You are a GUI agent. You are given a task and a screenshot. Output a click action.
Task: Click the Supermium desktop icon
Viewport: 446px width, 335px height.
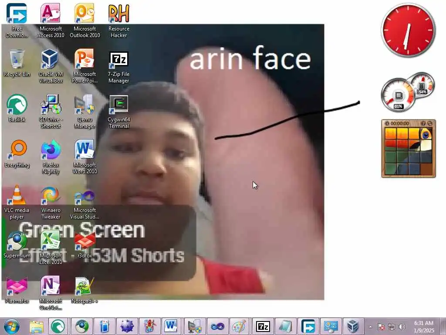(17, 244)
